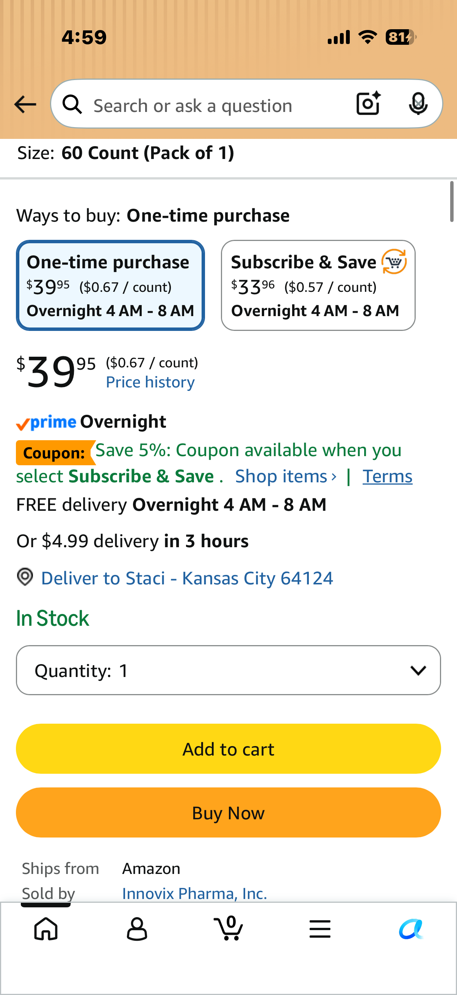The width and height of the screenshot is (457, 995).
Task: Click the Quantity dropdown chevron arrow
Action: (x=418, y=671)
